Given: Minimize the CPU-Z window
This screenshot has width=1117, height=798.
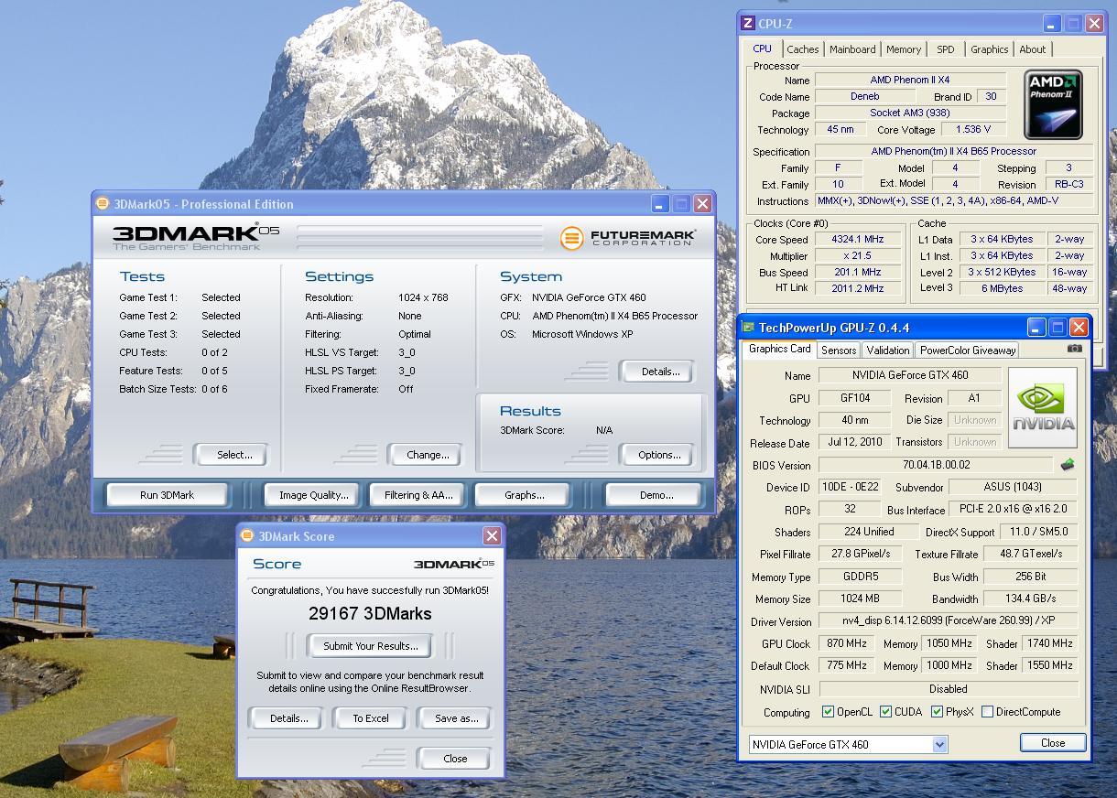Looking at the screenshot, I should [1052, 24].
